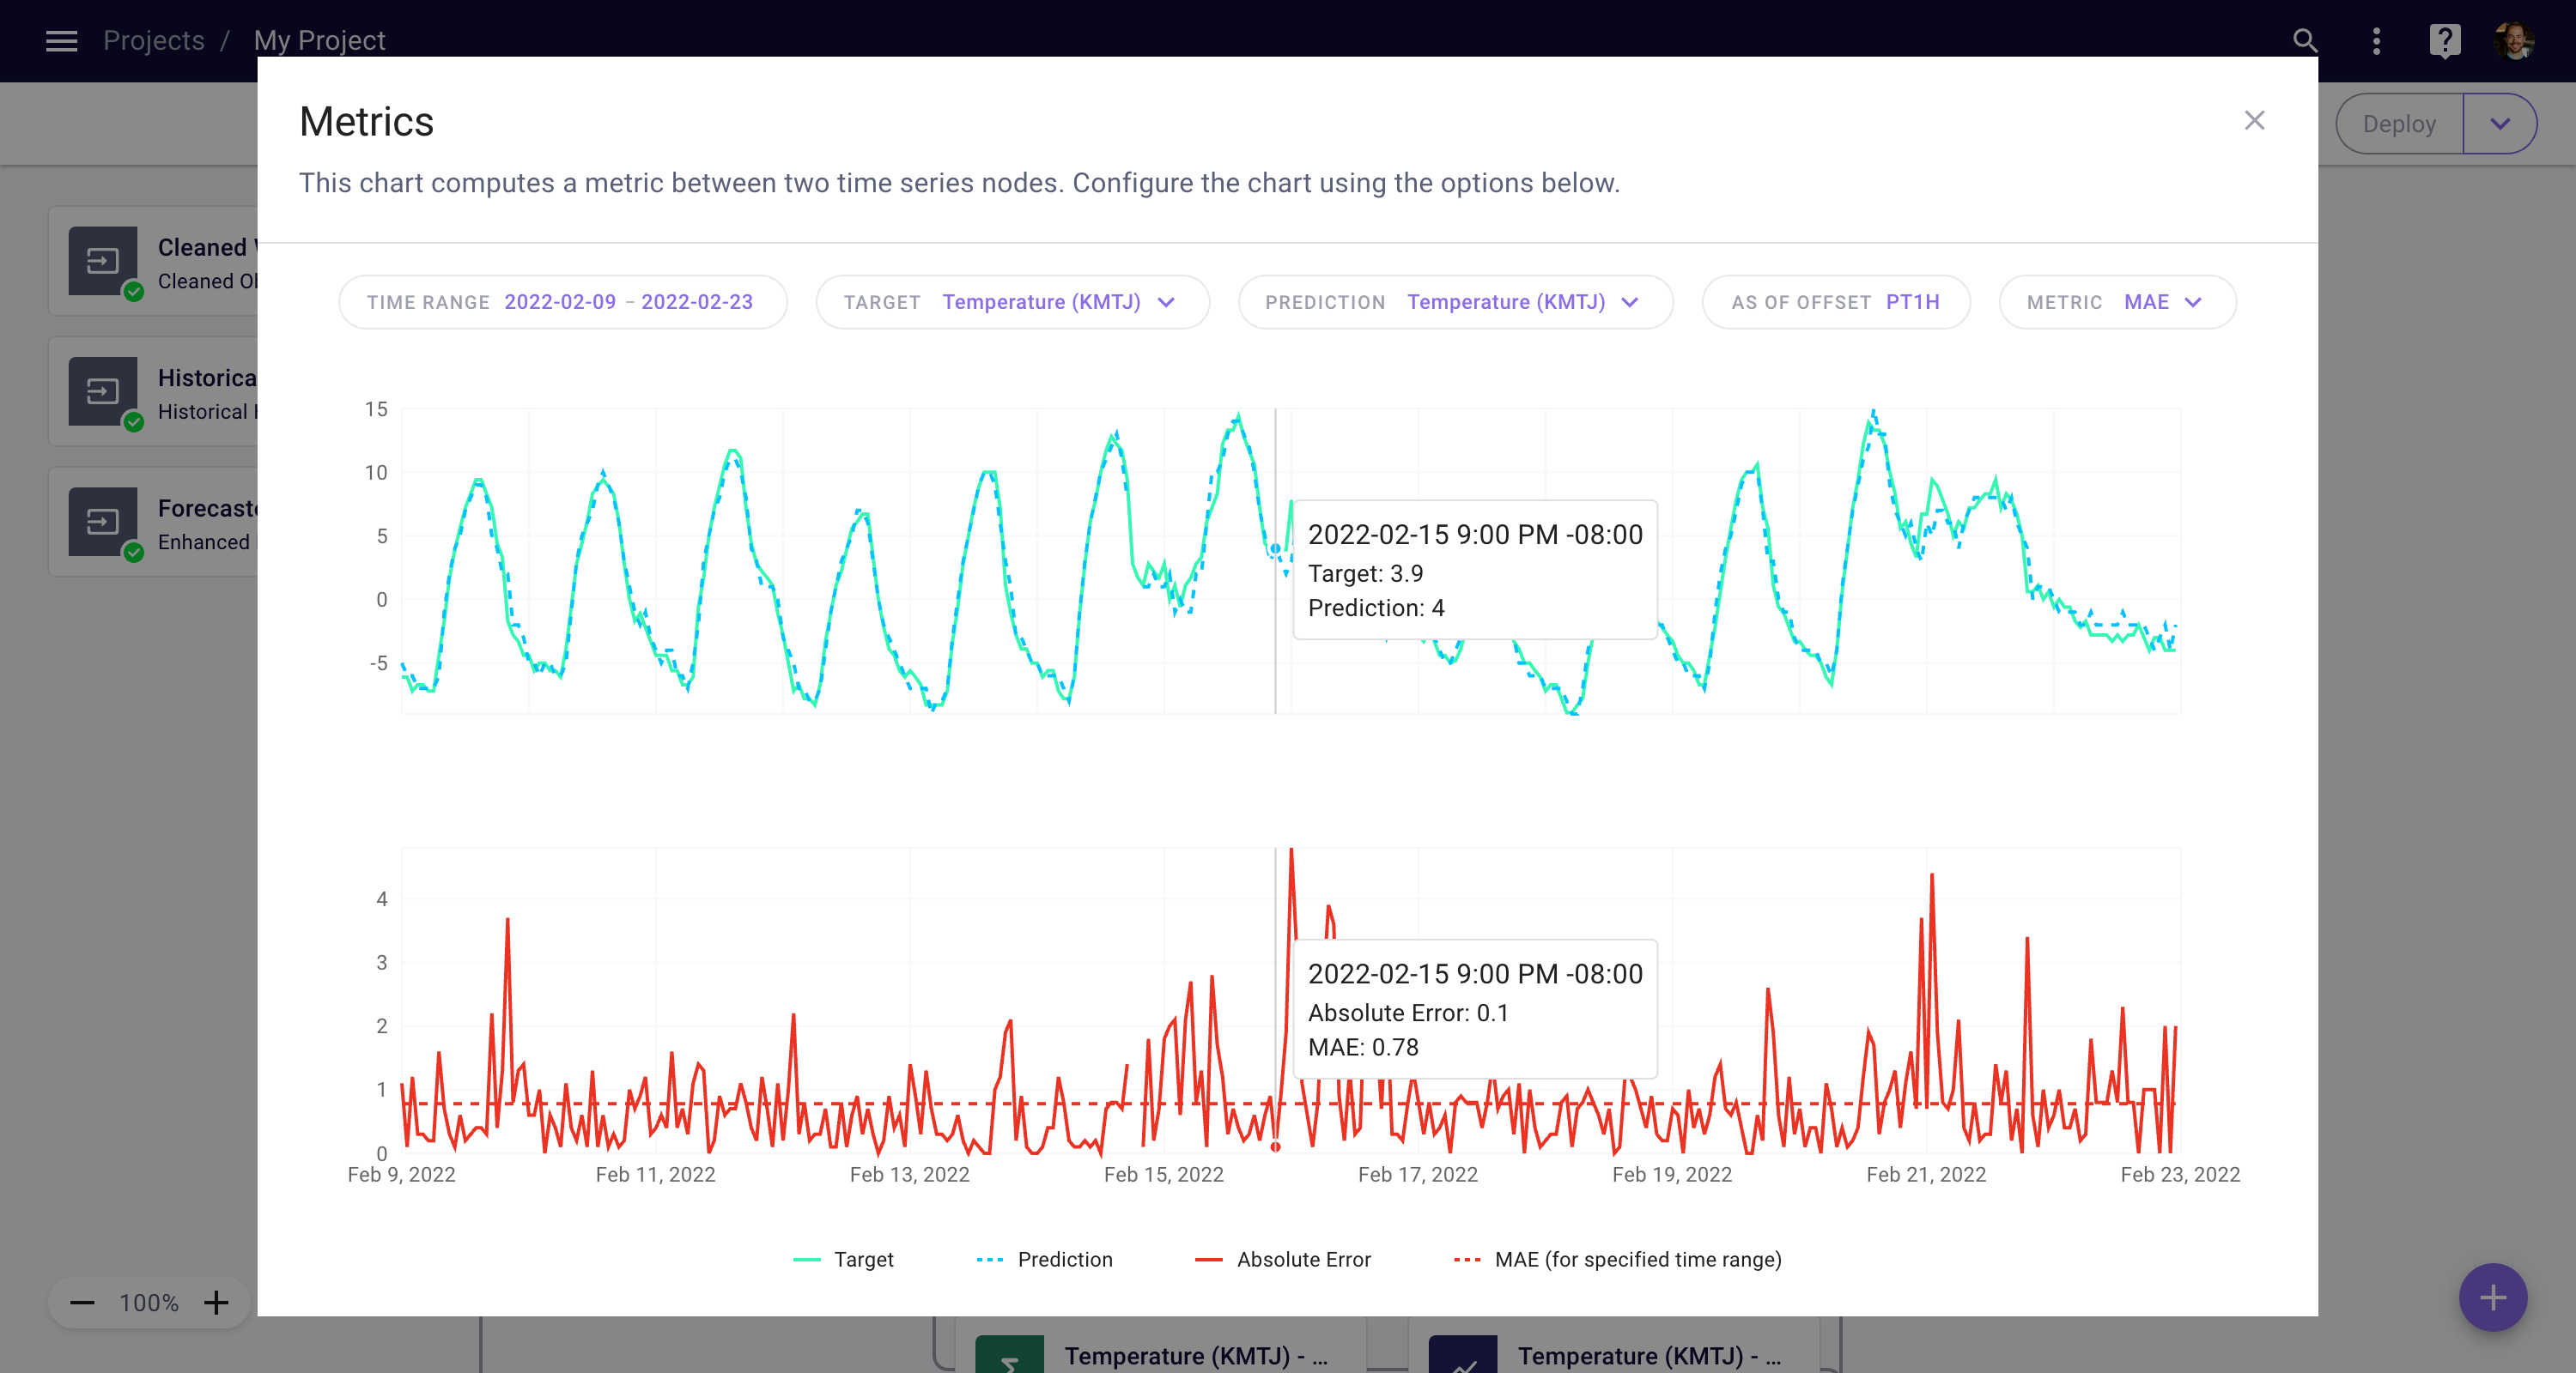Click the Metrics dialog title
Viewport: 2576px width, 1373px height.
[366, 122]
